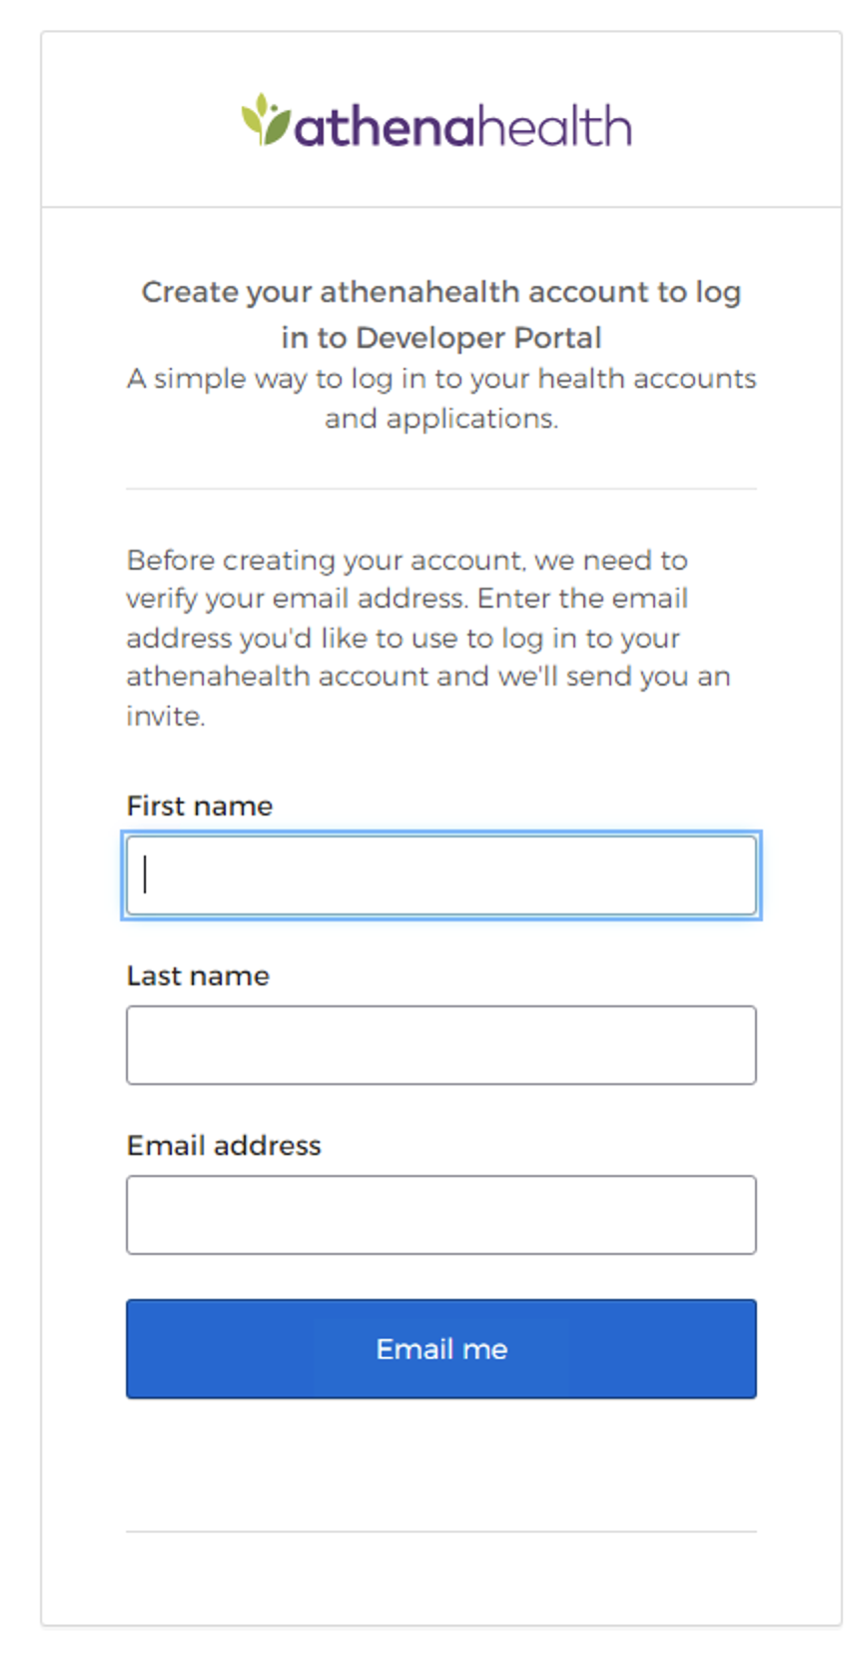Click the thin 'health' part of logo
Viewport: 865px width, 1659px height.
click(x=552, y=126)
